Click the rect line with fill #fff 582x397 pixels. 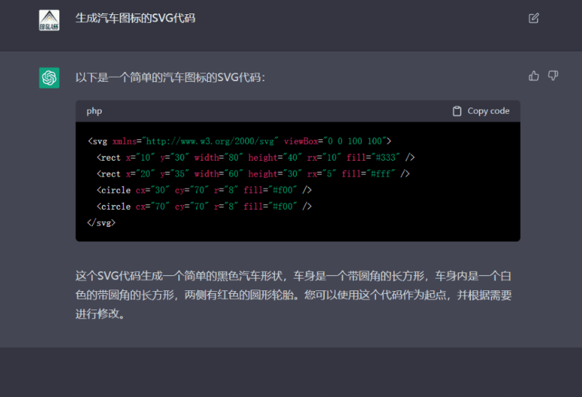tap(253, 174)
